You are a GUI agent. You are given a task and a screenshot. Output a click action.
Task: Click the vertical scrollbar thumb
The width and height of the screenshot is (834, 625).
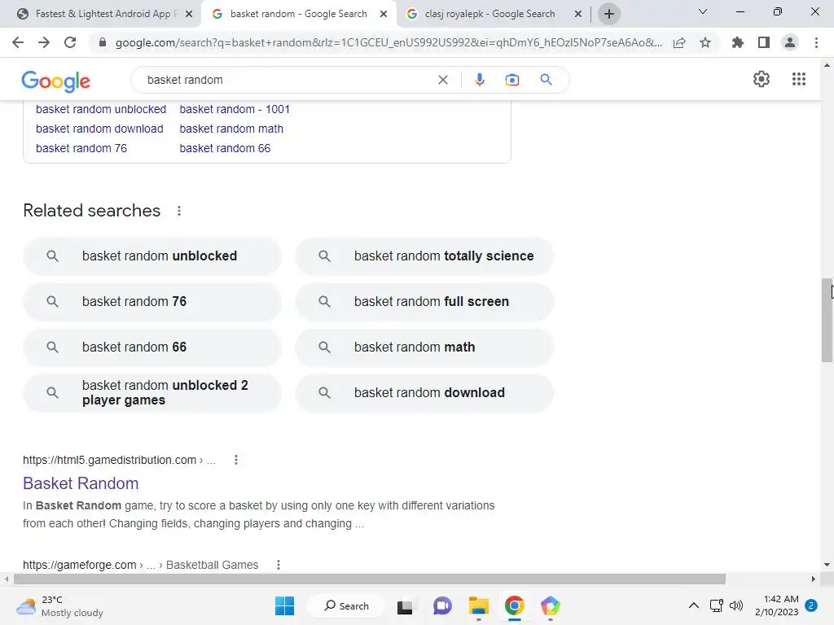pos(827,320)
